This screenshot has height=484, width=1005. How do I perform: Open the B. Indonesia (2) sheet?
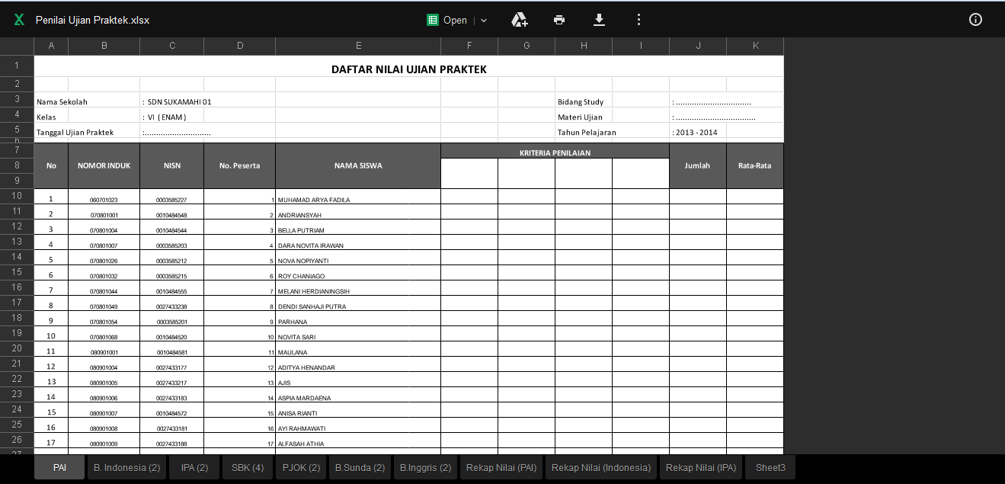pyautogui.click(x=126, y=467)
